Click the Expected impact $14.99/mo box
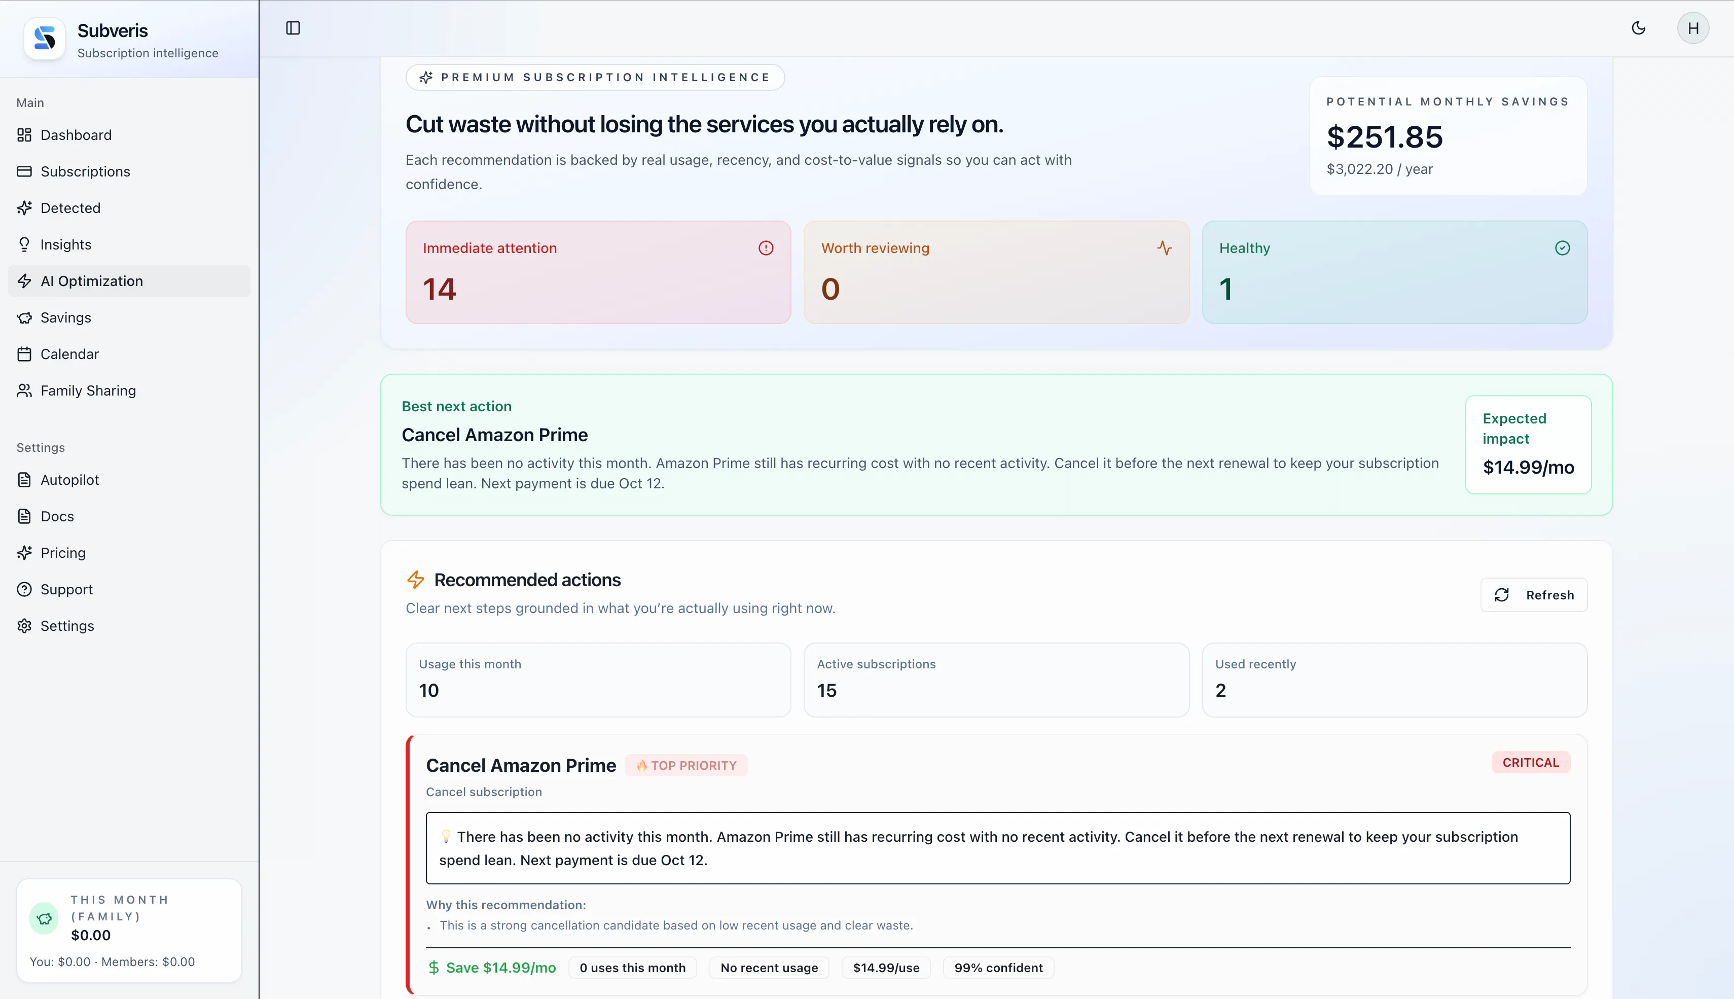The image size is (1734, 999). coord(1528,445)
